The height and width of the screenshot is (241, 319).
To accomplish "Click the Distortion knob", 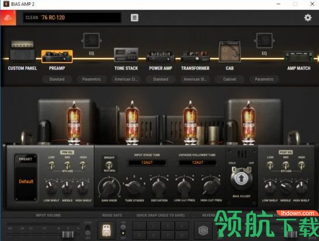I will coord(159,187).
